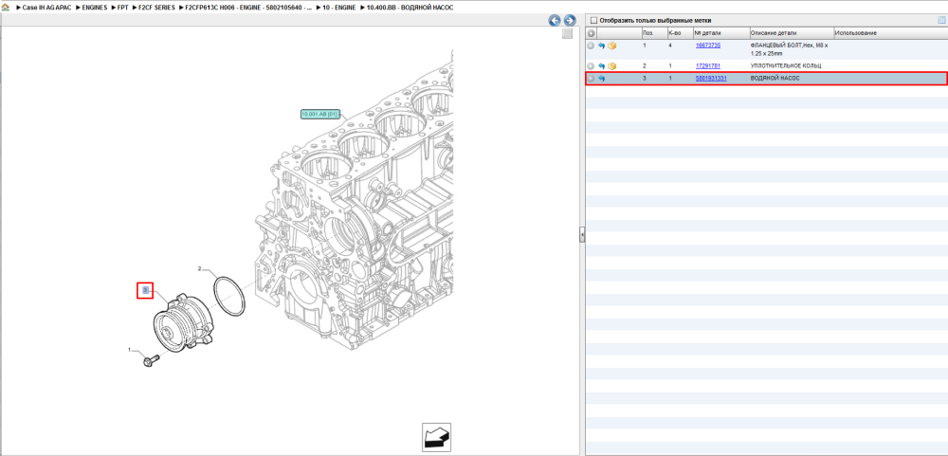Click the seal ring drawing in the diagram
This screenshot has width=948, height=456.
[229, 296]
